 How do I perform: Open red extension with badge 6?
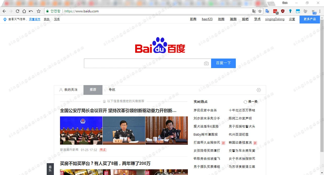pos(275,11)
